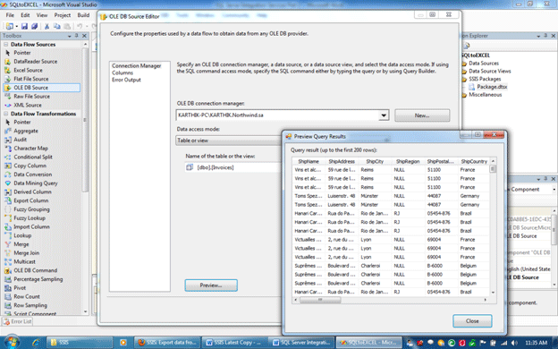Click Close in Preview Query Results

472,321
